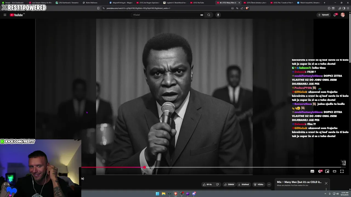Open the on-screen keyboard icon in search box
Screen dimensions: 351x197
[x=202, y=15]
